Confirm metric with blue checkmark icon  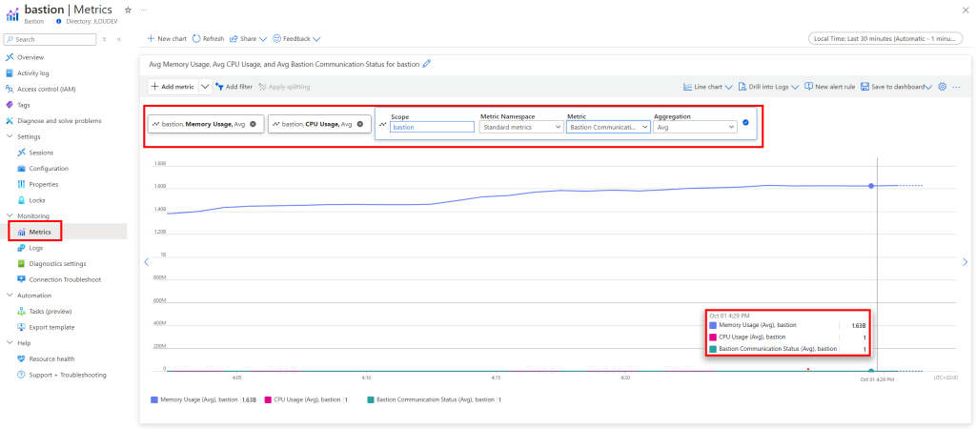(x=745, y=123)
